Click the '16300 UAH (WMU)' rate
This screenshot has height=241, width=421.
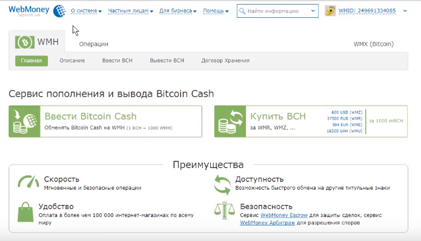[345, 131]
